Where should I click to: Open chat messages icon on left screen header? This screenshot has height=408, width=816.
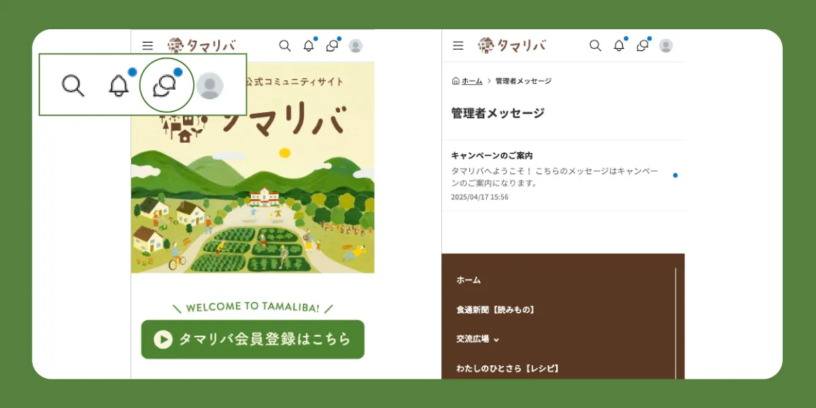tap(333, 46)
